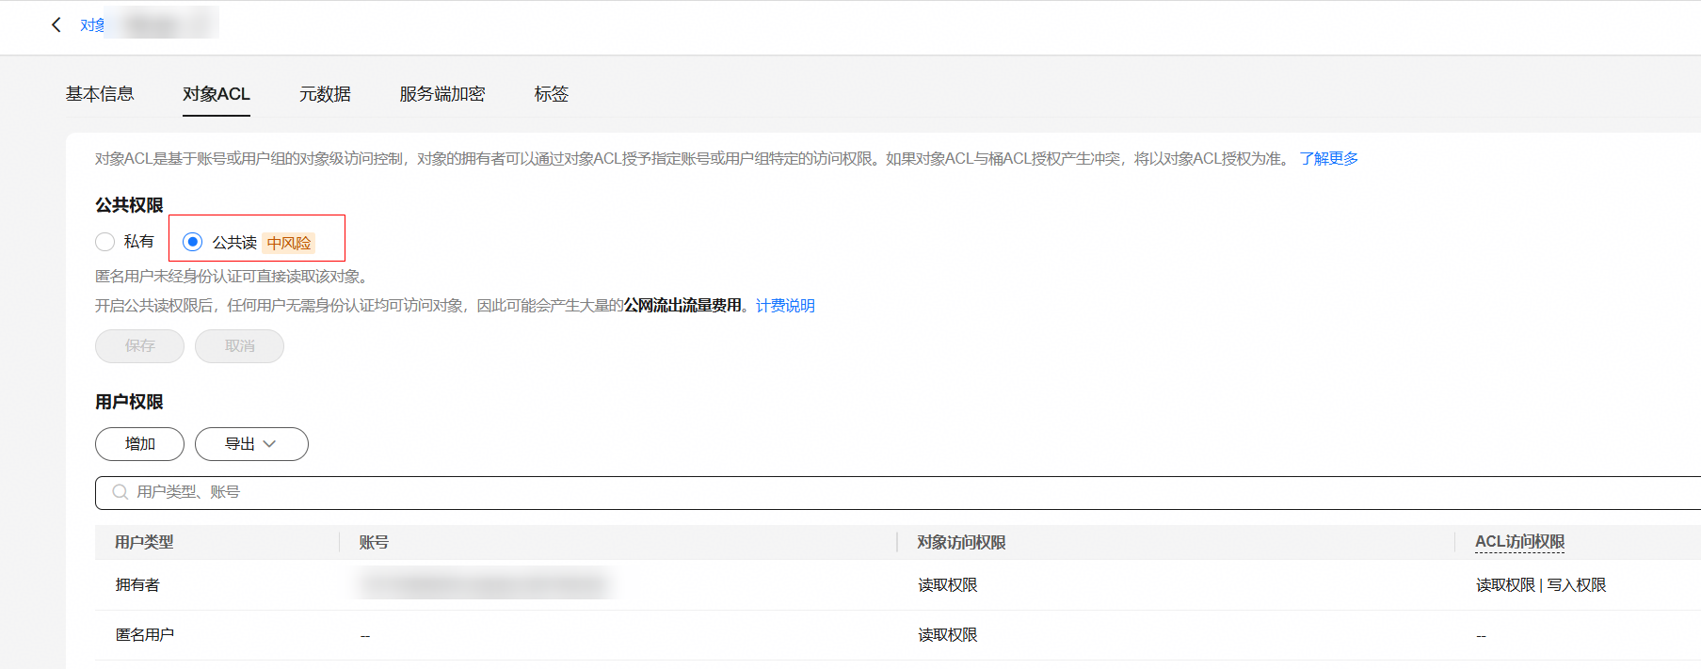The image size is (1701, 669).
Task: Click the 对象访问权限 column header
Action: [x=961, y=542]
